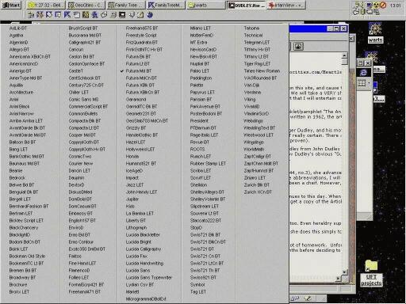406x304 pixels.
Task: Pick the Tag LET font
Action: (198, 291)
